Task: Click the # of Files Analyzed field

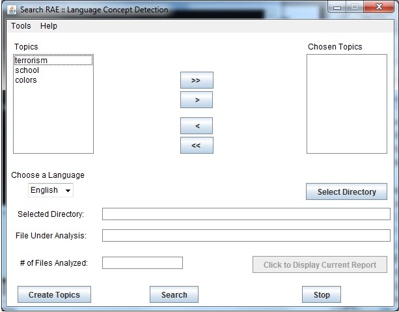Action: click(143, 263)
